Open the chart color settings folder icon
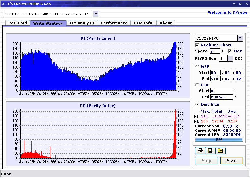The height and width of the screenshot is (178, 250). (x=220, y=151)
